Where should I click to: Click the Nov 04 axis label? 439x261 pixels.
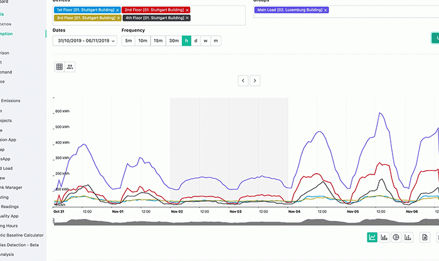(294, 211)
